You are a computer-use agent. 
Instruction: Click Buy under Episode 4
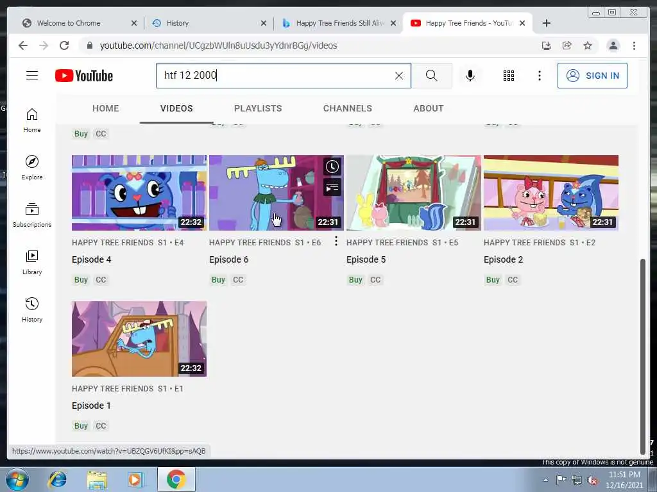81,280
